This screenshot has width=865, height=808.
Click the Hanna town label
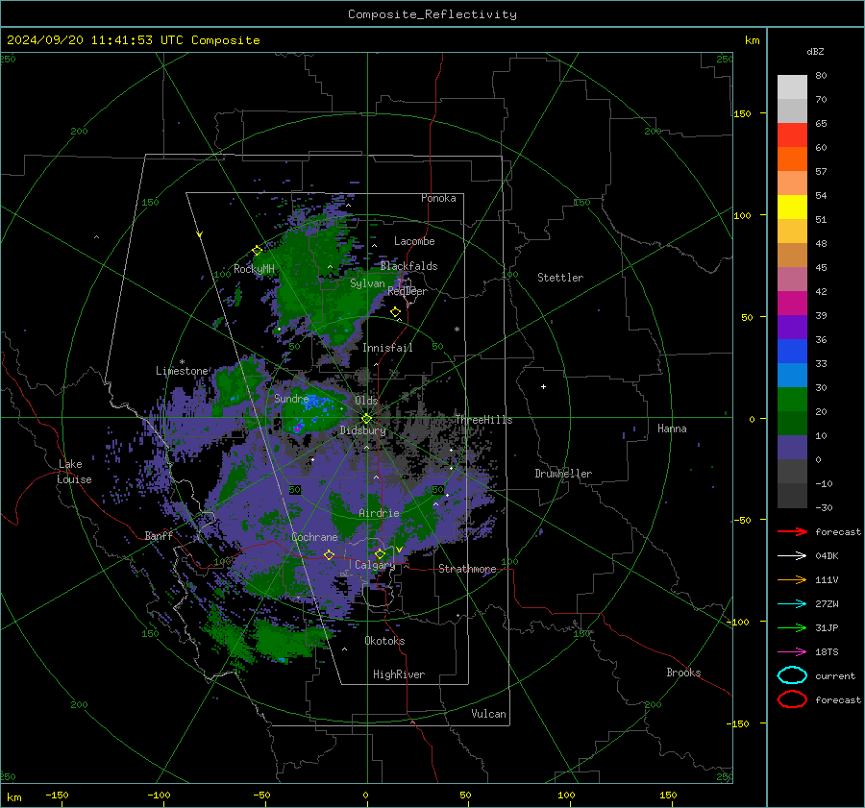click(672, 428)
